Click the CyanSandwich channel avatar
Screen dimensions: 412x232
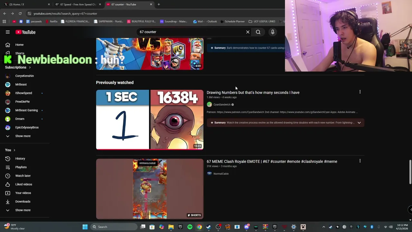(209, 104)
